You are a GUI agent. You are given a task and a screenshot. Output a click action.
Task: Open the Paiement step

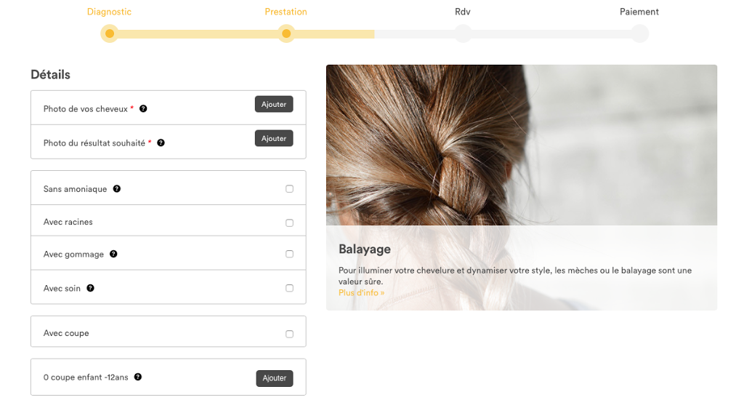pos(639,12)
